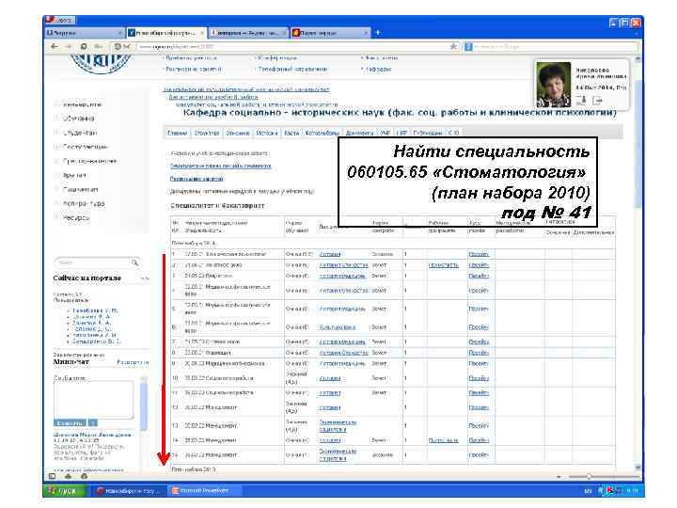This screenshot has height=508, width=677.
Task: Go forward with the browser forward arrow
Action: coord(69,46)
